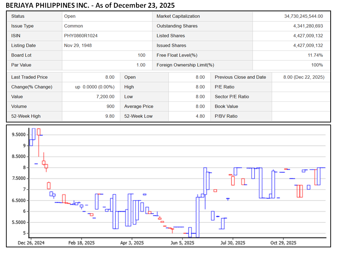Click the 52-Week Low value 4.80

click(x=200, y=116)
